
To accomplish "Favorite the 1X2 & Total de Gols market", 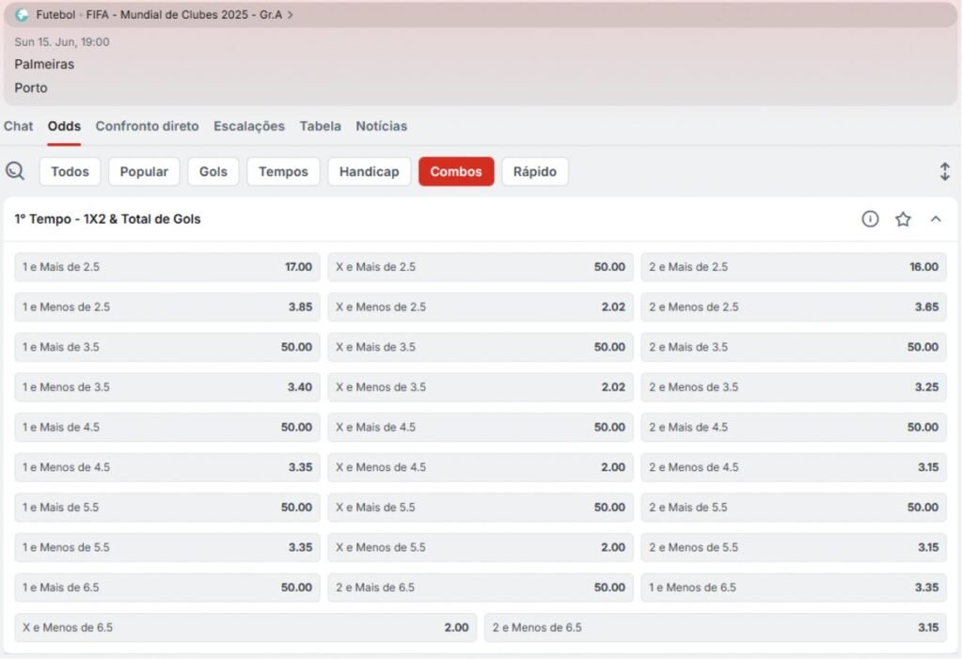I will [x=903, y=218].
